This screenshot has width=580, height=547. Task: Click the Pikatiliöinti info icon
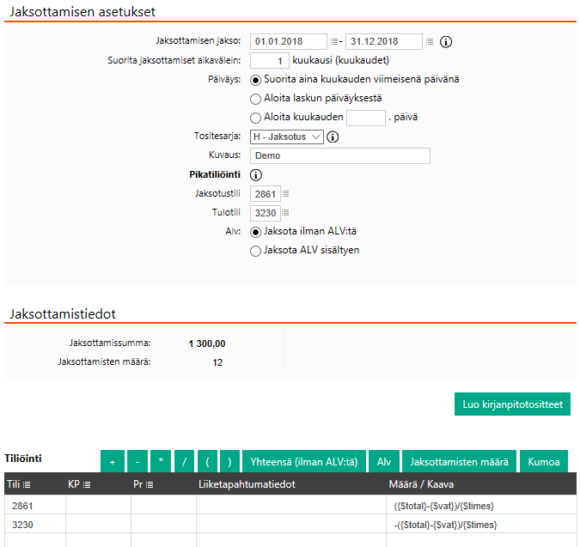click(x=256, y=175)
